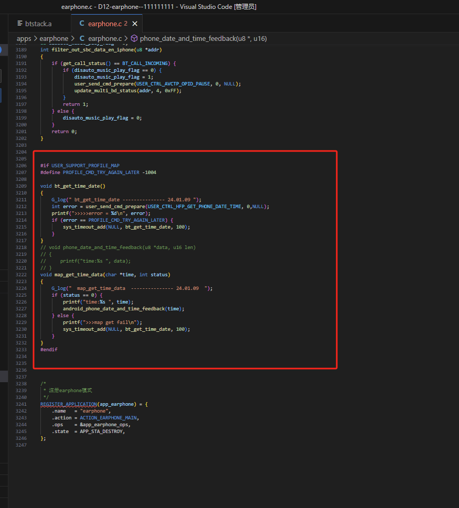Image resolution: width=459 pixels, height=508 pixels.
Task: Click the C file icon on earphone.c tab
Action: pyautogui.click(x=82, y=23)
